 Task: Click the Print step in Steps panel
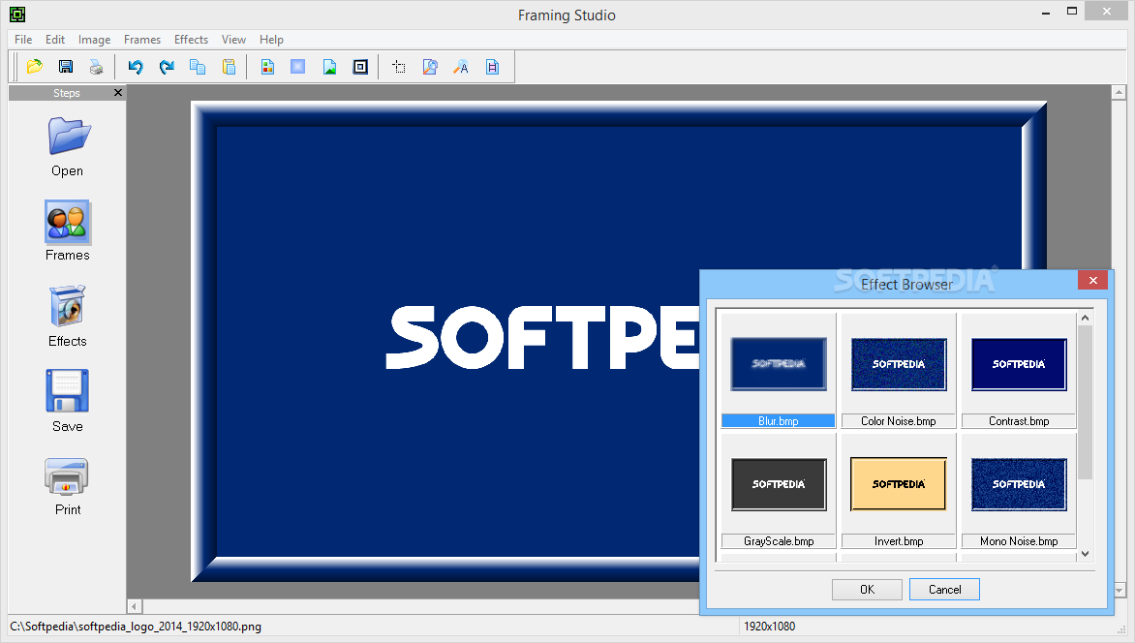coord(68,486)
